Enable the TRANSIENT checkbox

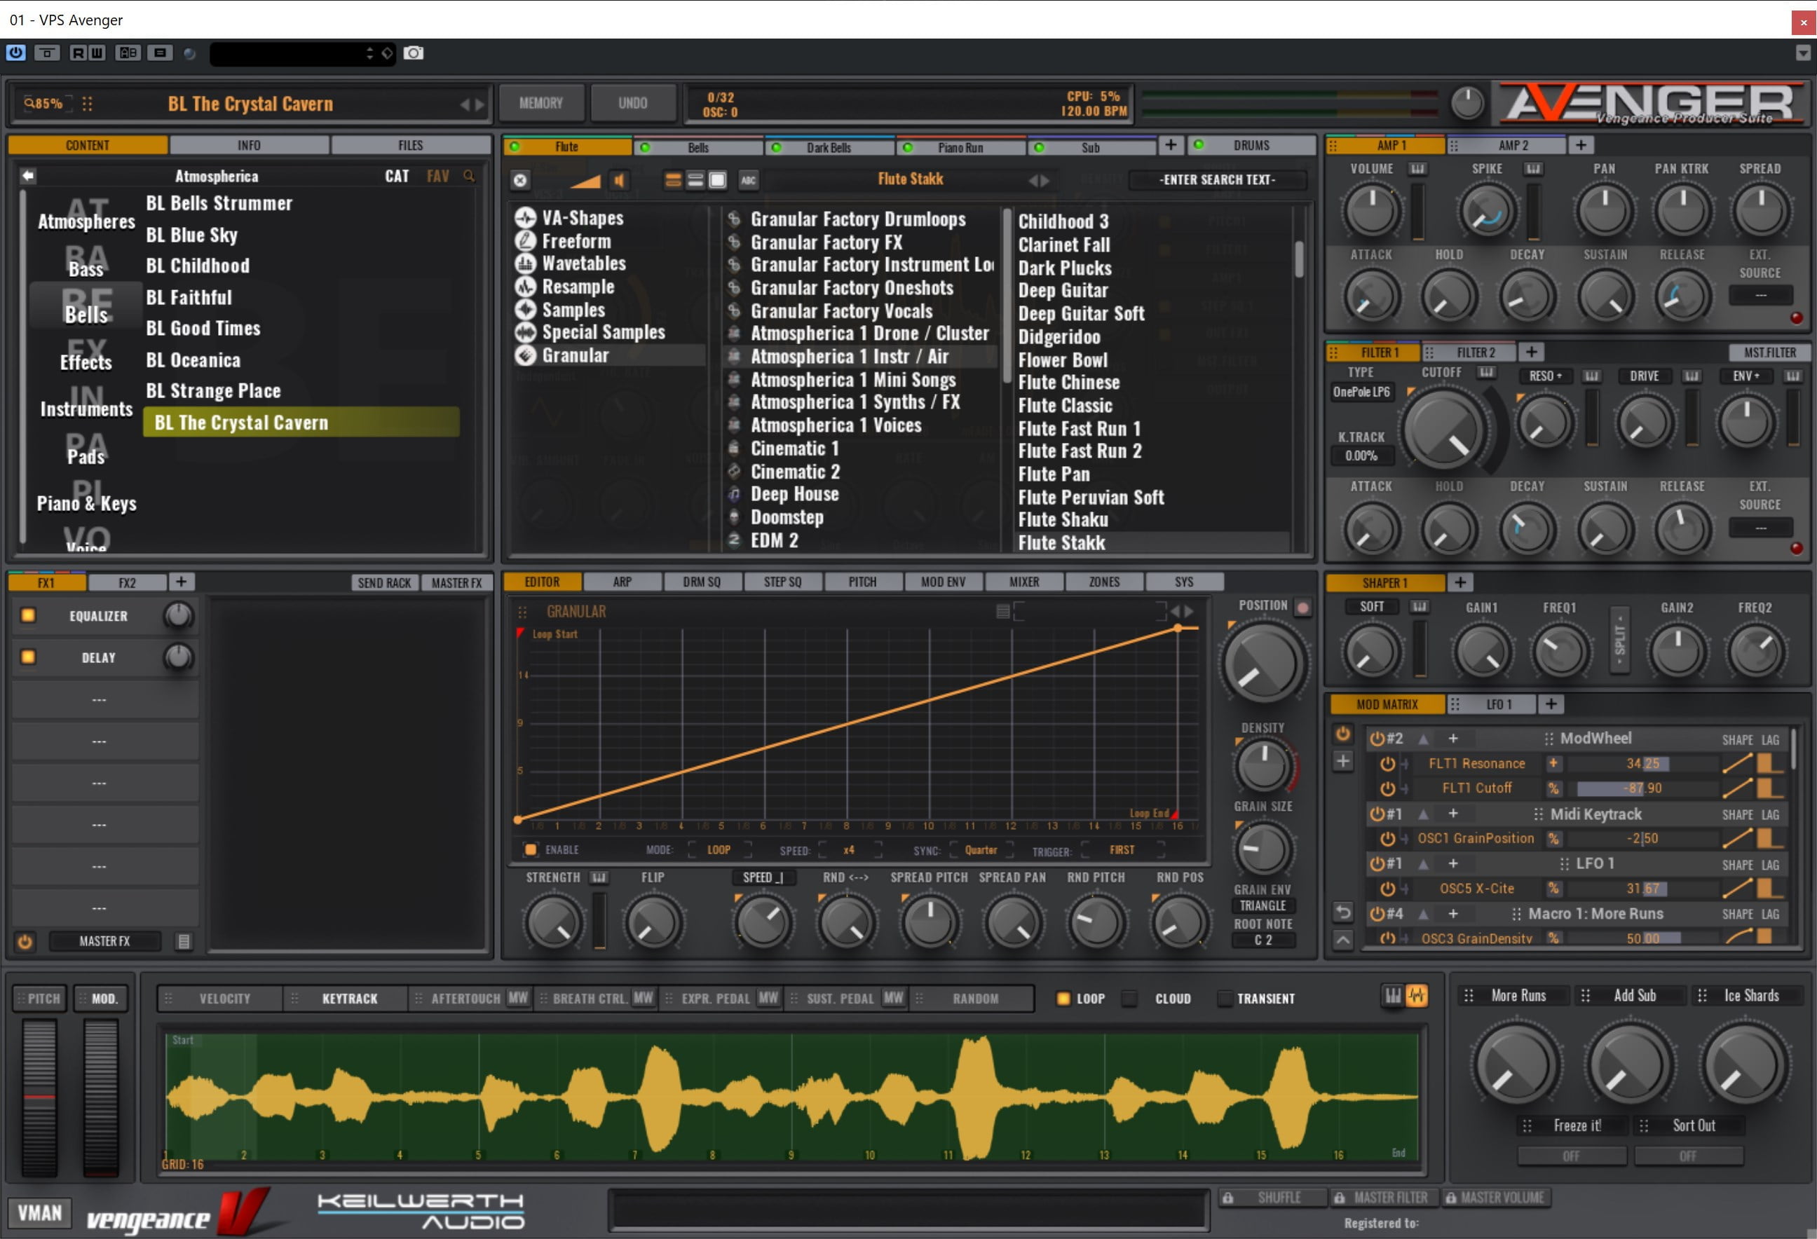(x=1225, y=998)
